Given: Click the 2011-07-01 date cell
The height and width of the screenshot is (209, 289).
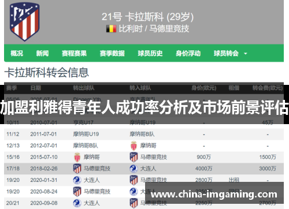Looking at the screenshot, I should [43, 134].
